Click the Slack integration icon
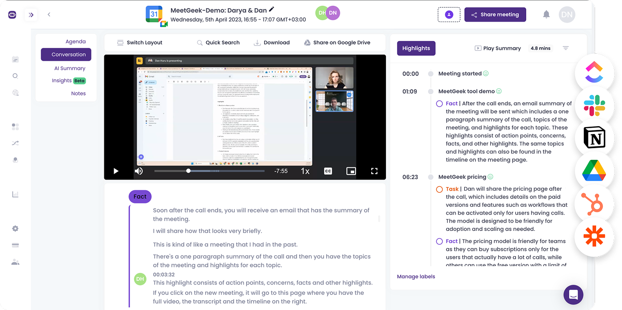Screen dimensions: 622x310 594,105
